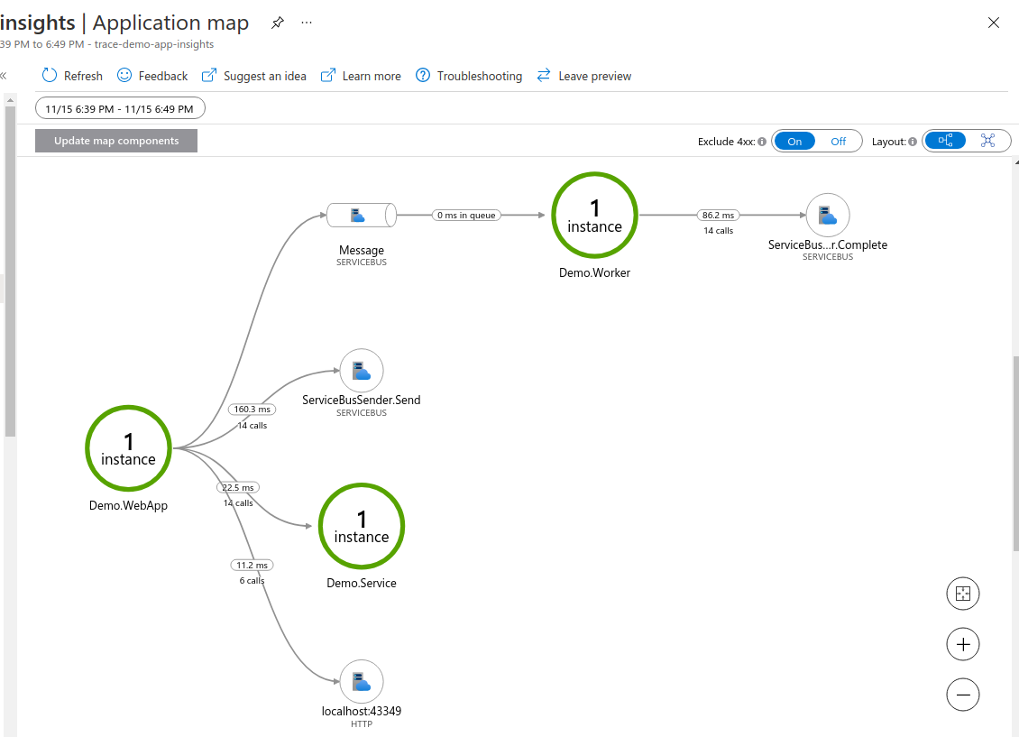Image resolution: width=1019 pixels, height=737 pixels.
Task: Click the 6 calls label
Action: pos(252,581)
